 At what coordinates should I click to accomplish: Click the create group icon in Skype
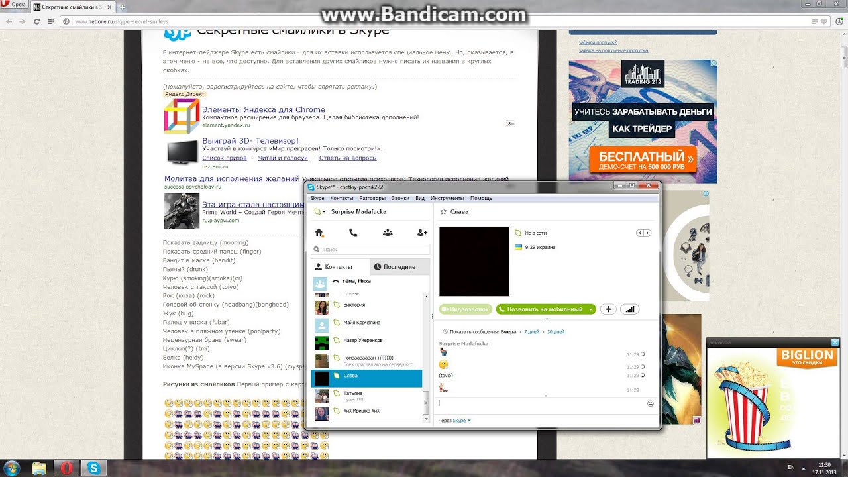tap(388, 233)
